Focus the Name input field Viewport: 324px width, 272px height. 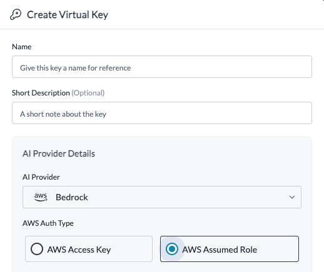pos(162,67)
